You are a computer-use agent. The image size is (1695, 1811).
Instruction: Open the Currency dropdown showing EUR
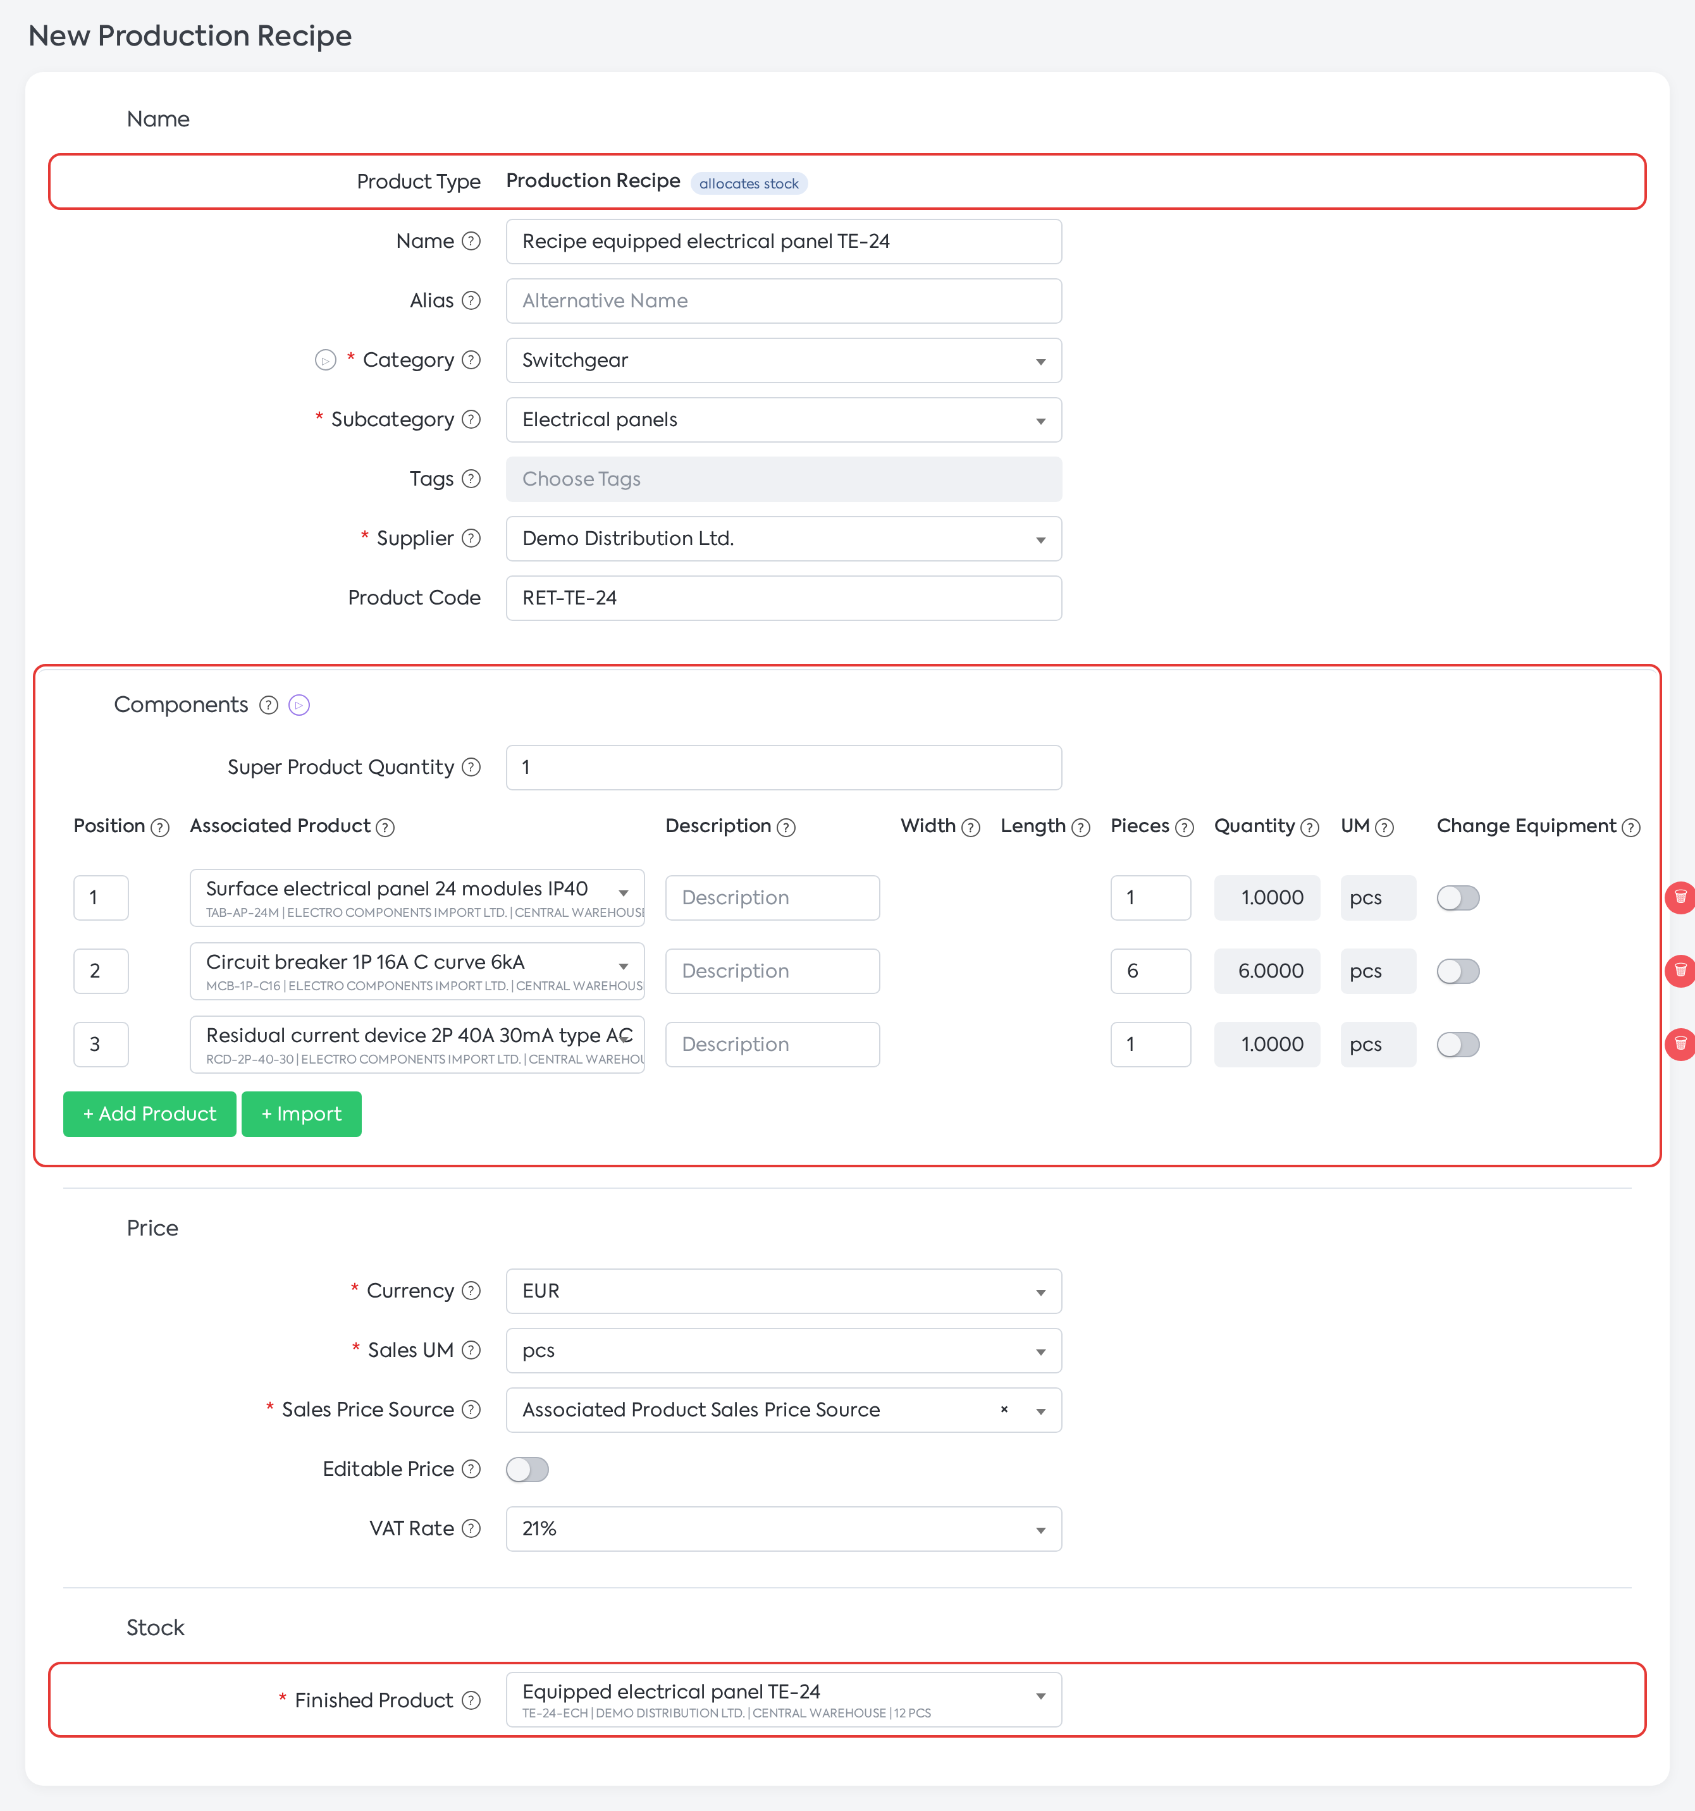pyautogui.click(x=784, y=1291)
